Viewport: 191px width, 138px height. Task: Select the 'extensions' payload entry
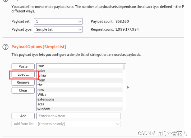tap(80, 99)
